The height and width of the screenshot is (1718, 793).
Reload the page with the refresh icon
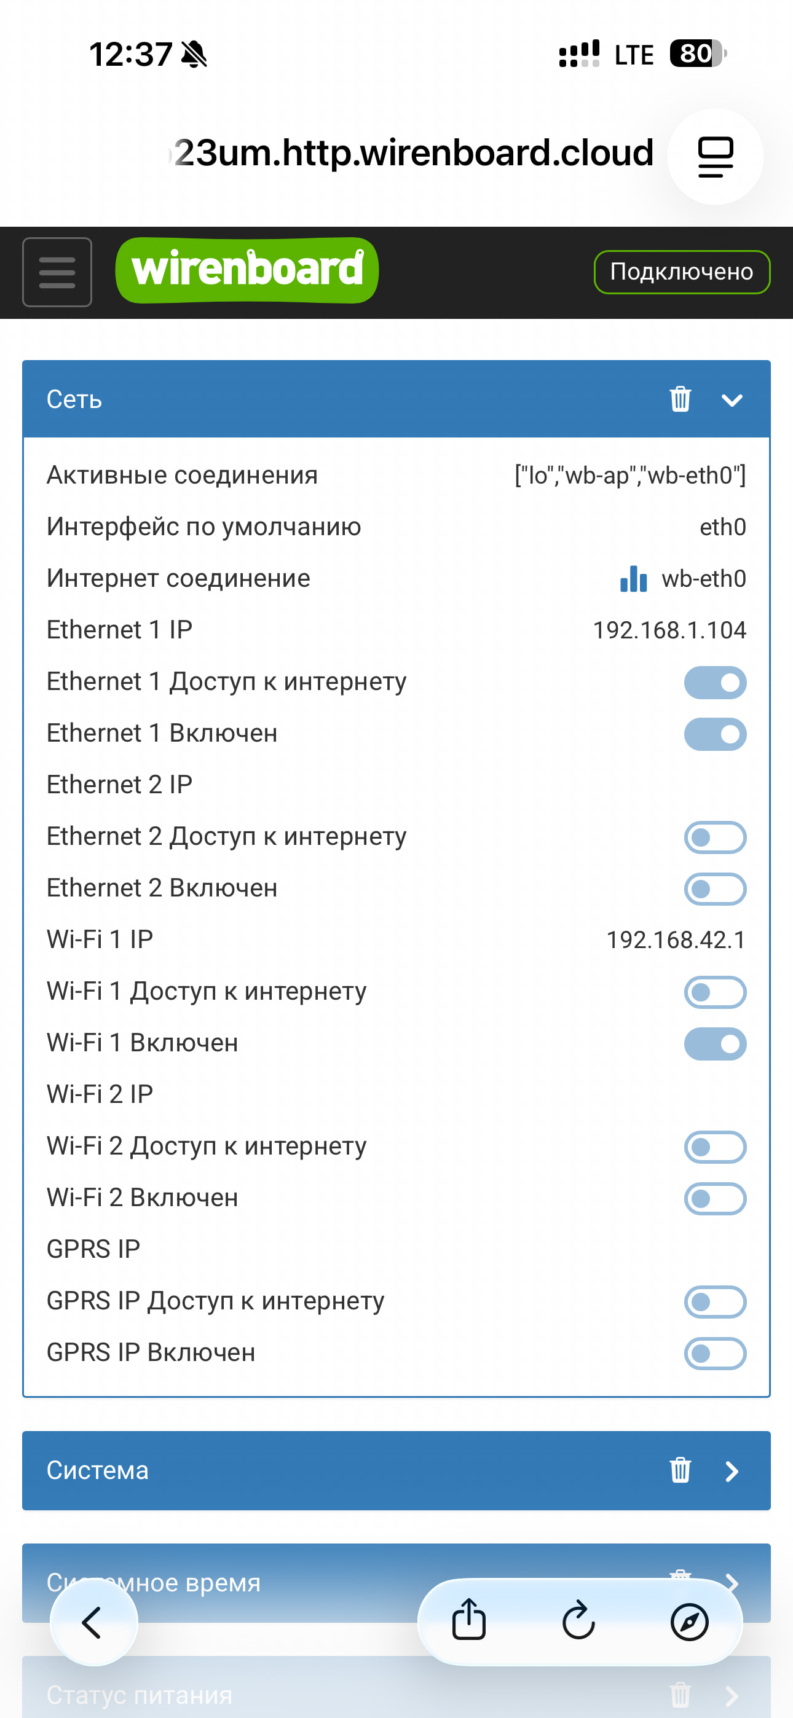(x=578, y=1621)
